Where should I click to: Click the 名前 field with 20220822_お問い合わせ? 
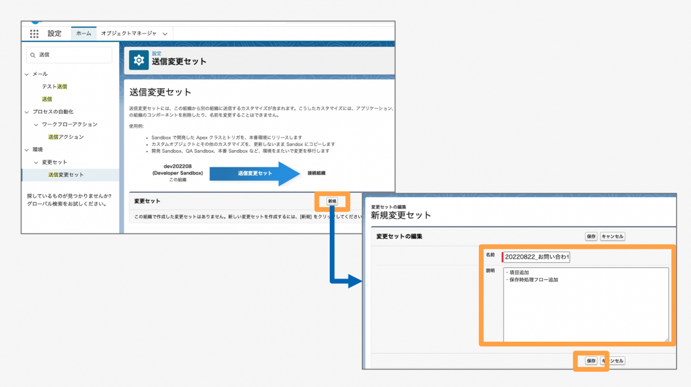pos(536,257)
